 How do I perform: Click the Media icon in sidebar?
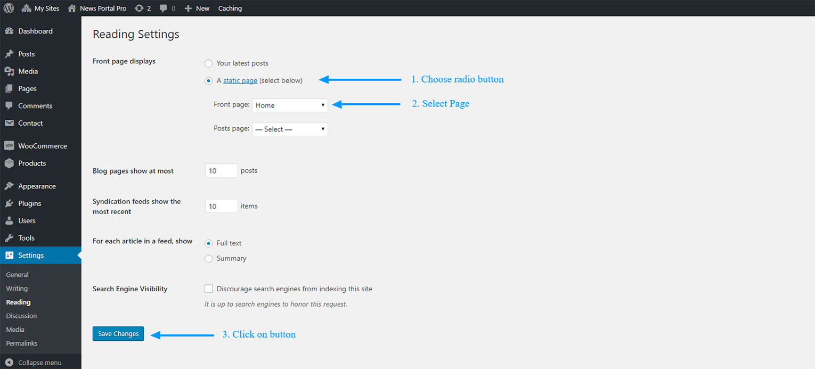pyautogui.click(x=9, y=71)
